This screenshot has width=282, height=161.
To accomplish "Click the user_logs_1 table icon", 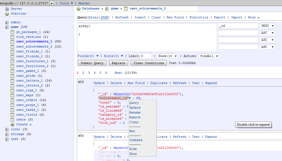I will [x=12, y=90].
